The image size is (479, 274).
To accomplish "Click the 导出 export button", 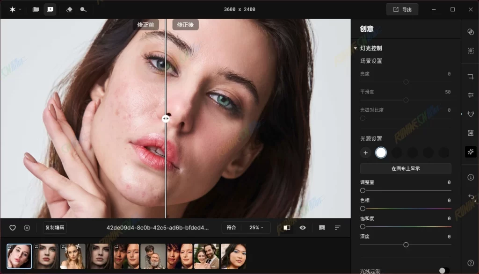I will 402,9.
